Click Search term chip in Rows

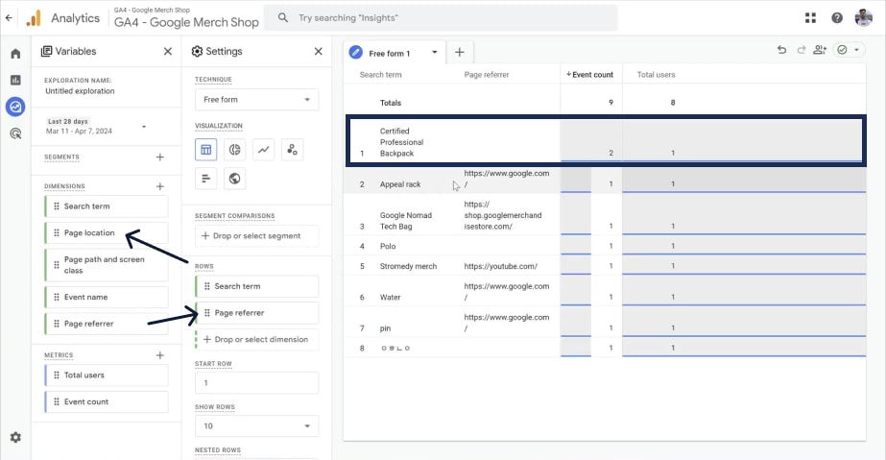click(x=256, y=286)
